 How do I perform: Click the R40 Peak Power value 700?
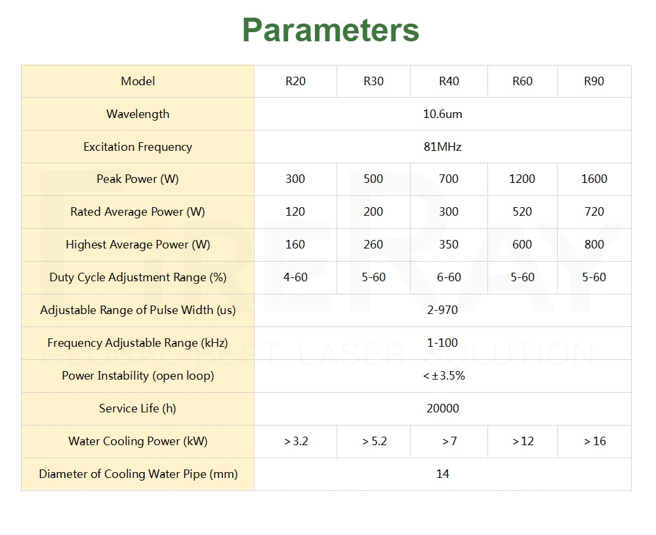pos(449,179)
